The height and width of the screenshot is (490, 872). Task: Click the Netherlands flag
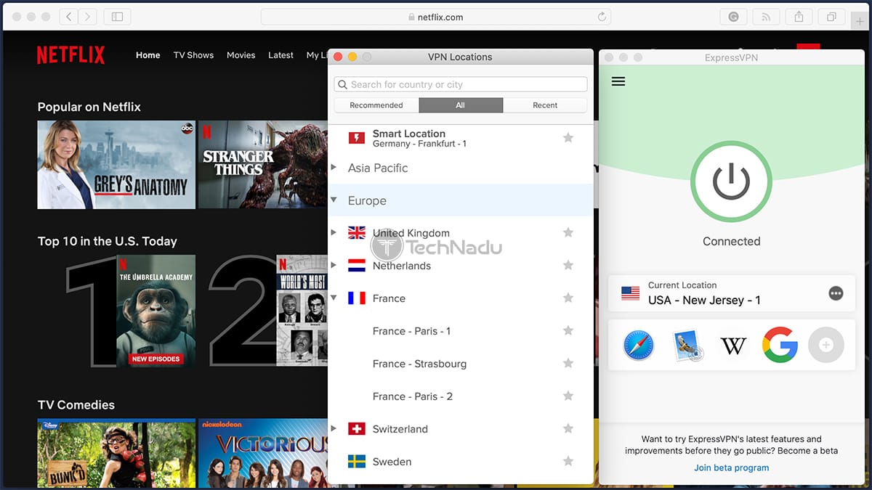pos(357,266)
